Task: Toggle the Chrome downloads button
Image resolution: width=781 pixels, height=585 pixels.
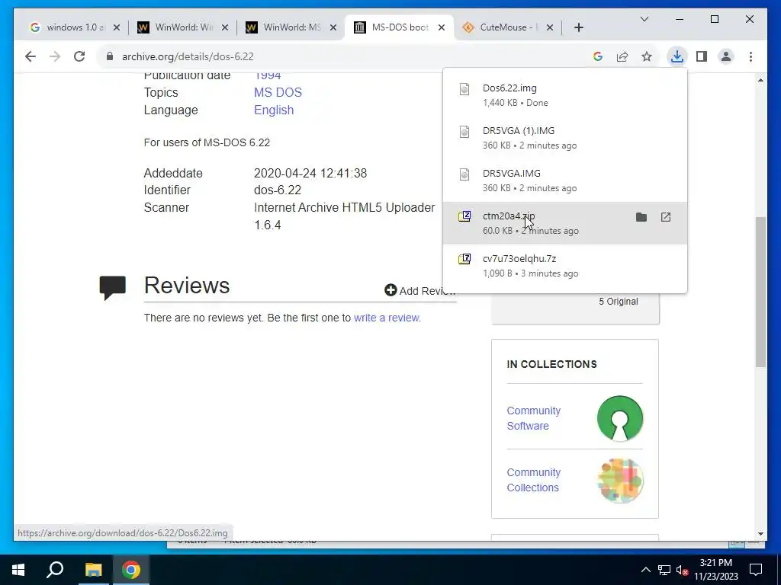Action: point(677,56)
